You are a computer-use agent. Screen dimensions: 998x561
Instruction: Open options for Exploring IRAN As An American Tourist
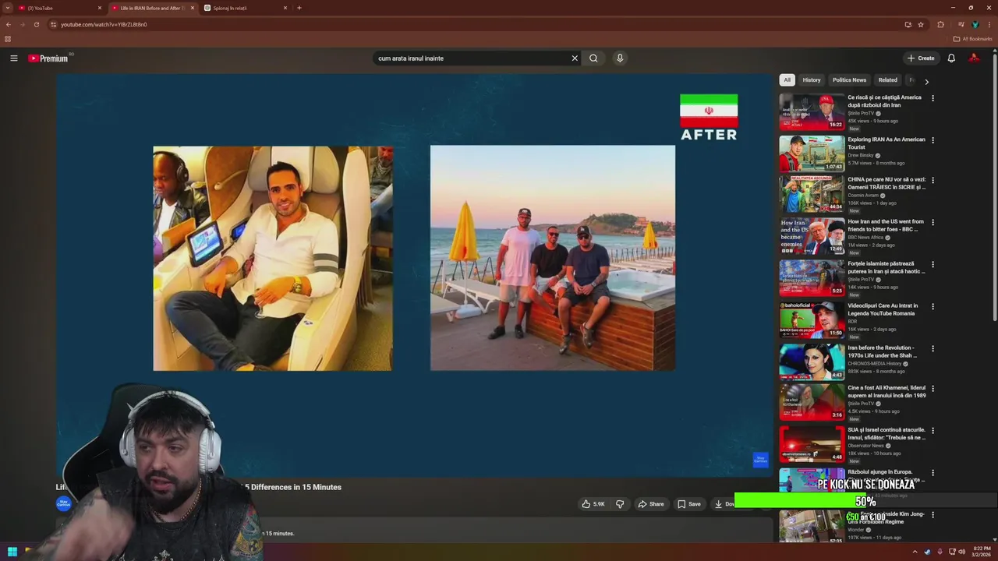[933, 140]
